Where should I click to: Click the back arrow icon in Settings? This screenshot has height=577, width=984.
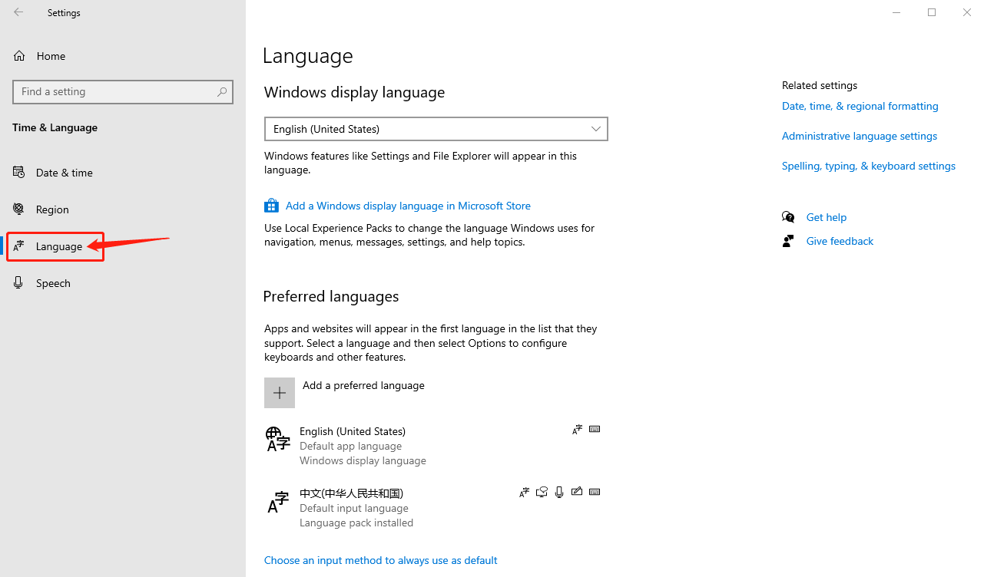point(18,12)
